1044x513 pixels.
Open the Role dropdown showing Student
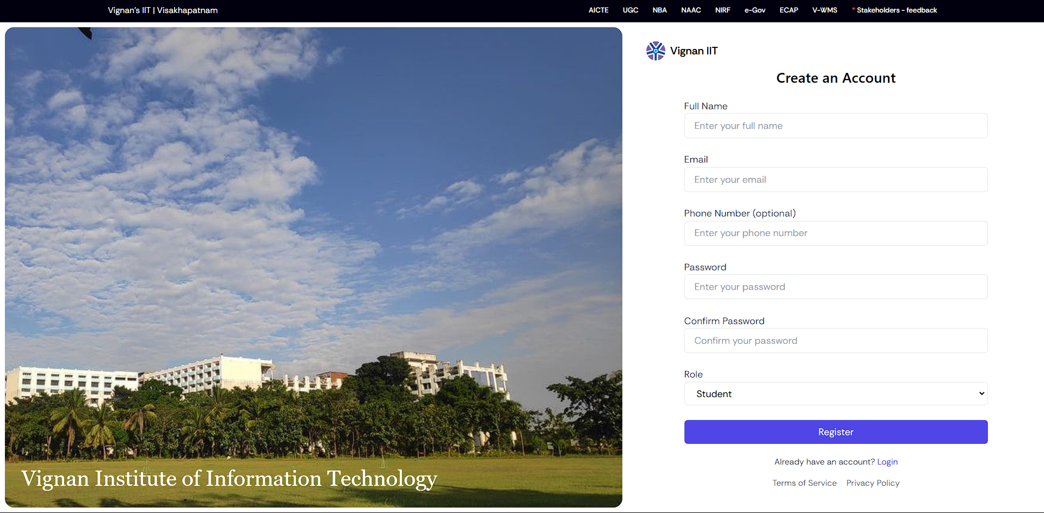pos(835,394)
